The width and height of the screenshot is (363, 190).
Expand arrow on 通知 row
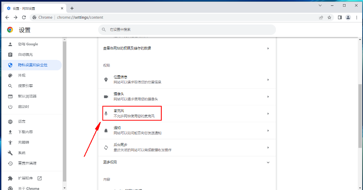pos(268,131)
